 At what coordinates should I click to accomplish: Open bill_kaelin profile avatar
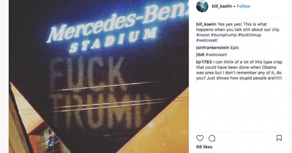(x=202, y=6)
